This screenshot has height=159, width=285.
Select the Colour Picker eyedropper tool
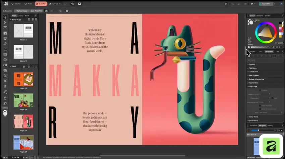click(x=5, y=92)
